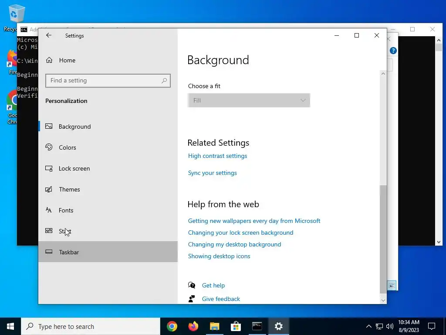Click the Lock screen icon in sidebar
Viewport: 446px width, 335px height.
pos(49,168)
